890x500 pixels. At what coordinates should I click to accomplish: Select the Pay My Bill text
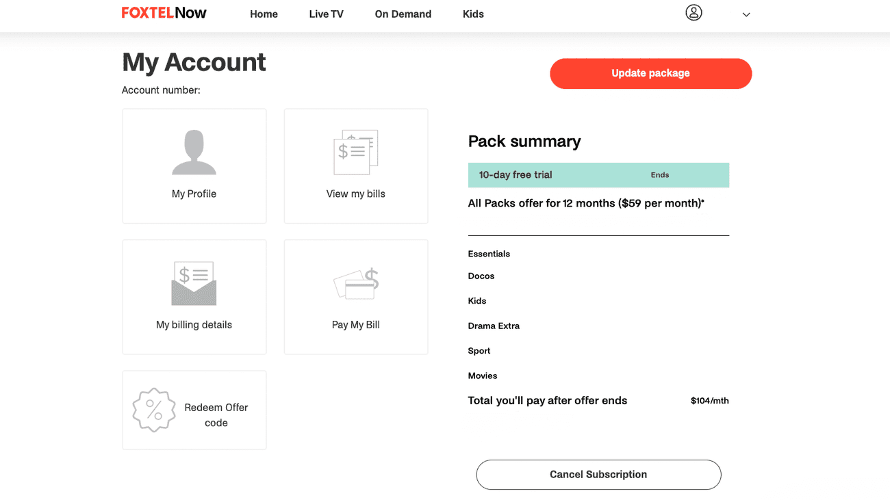355,325
